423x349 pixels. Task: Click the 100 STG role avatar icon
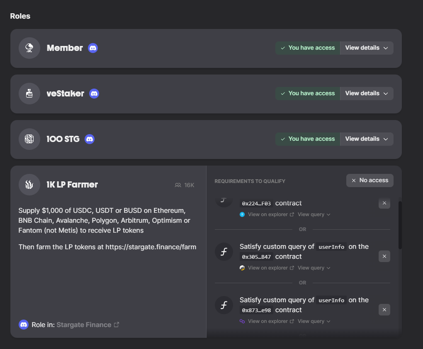click(29, 139)
